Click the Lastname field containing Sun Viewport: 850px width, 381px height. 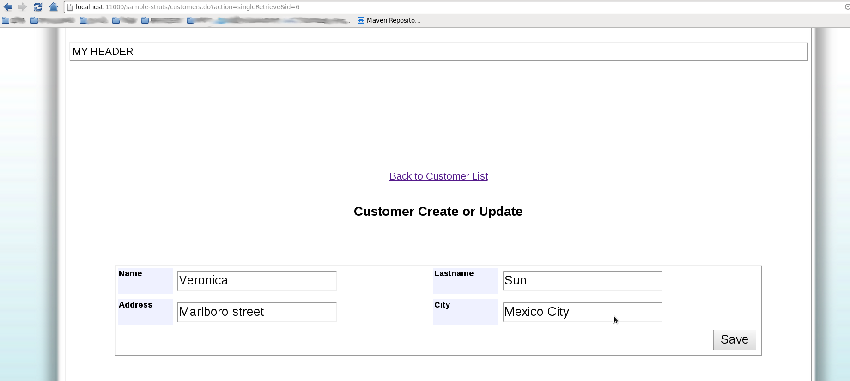pyautogui.click(x=582, y=281)
